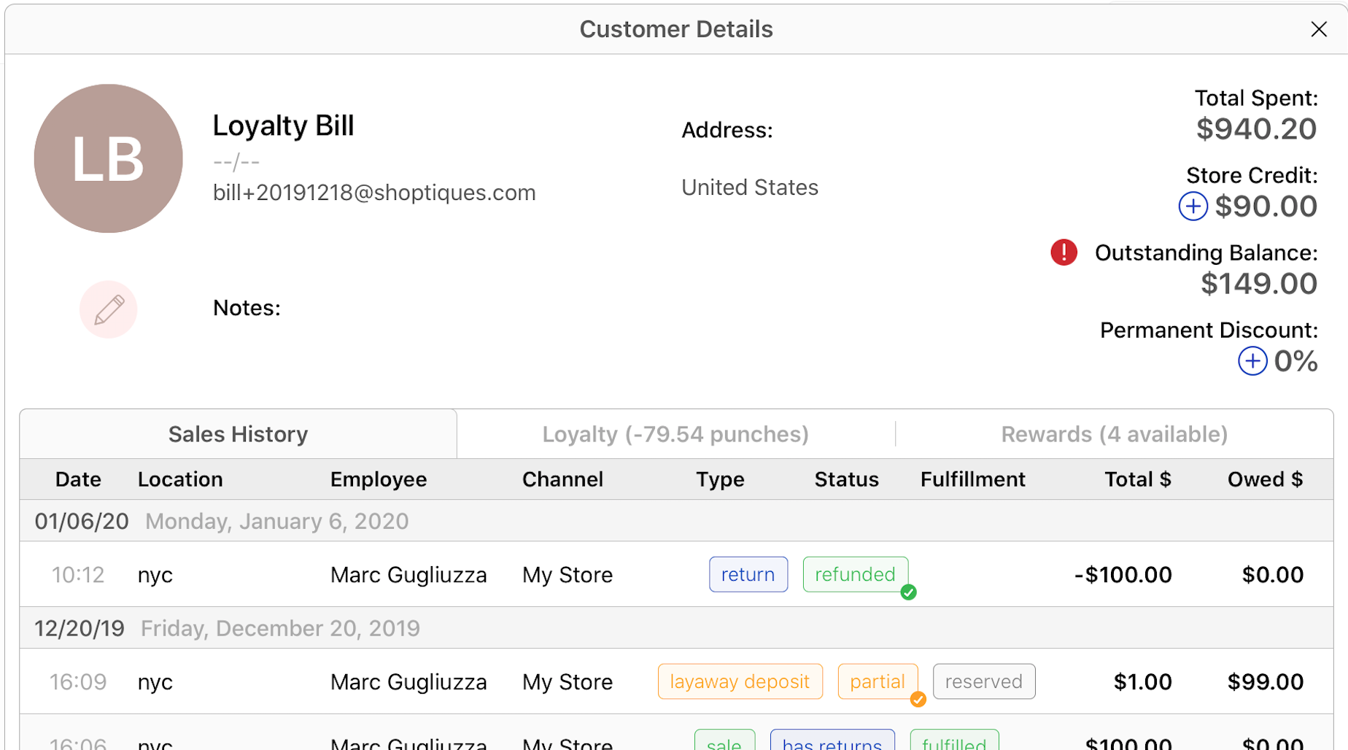Click the blue has returns badge

tap(832, 740)
